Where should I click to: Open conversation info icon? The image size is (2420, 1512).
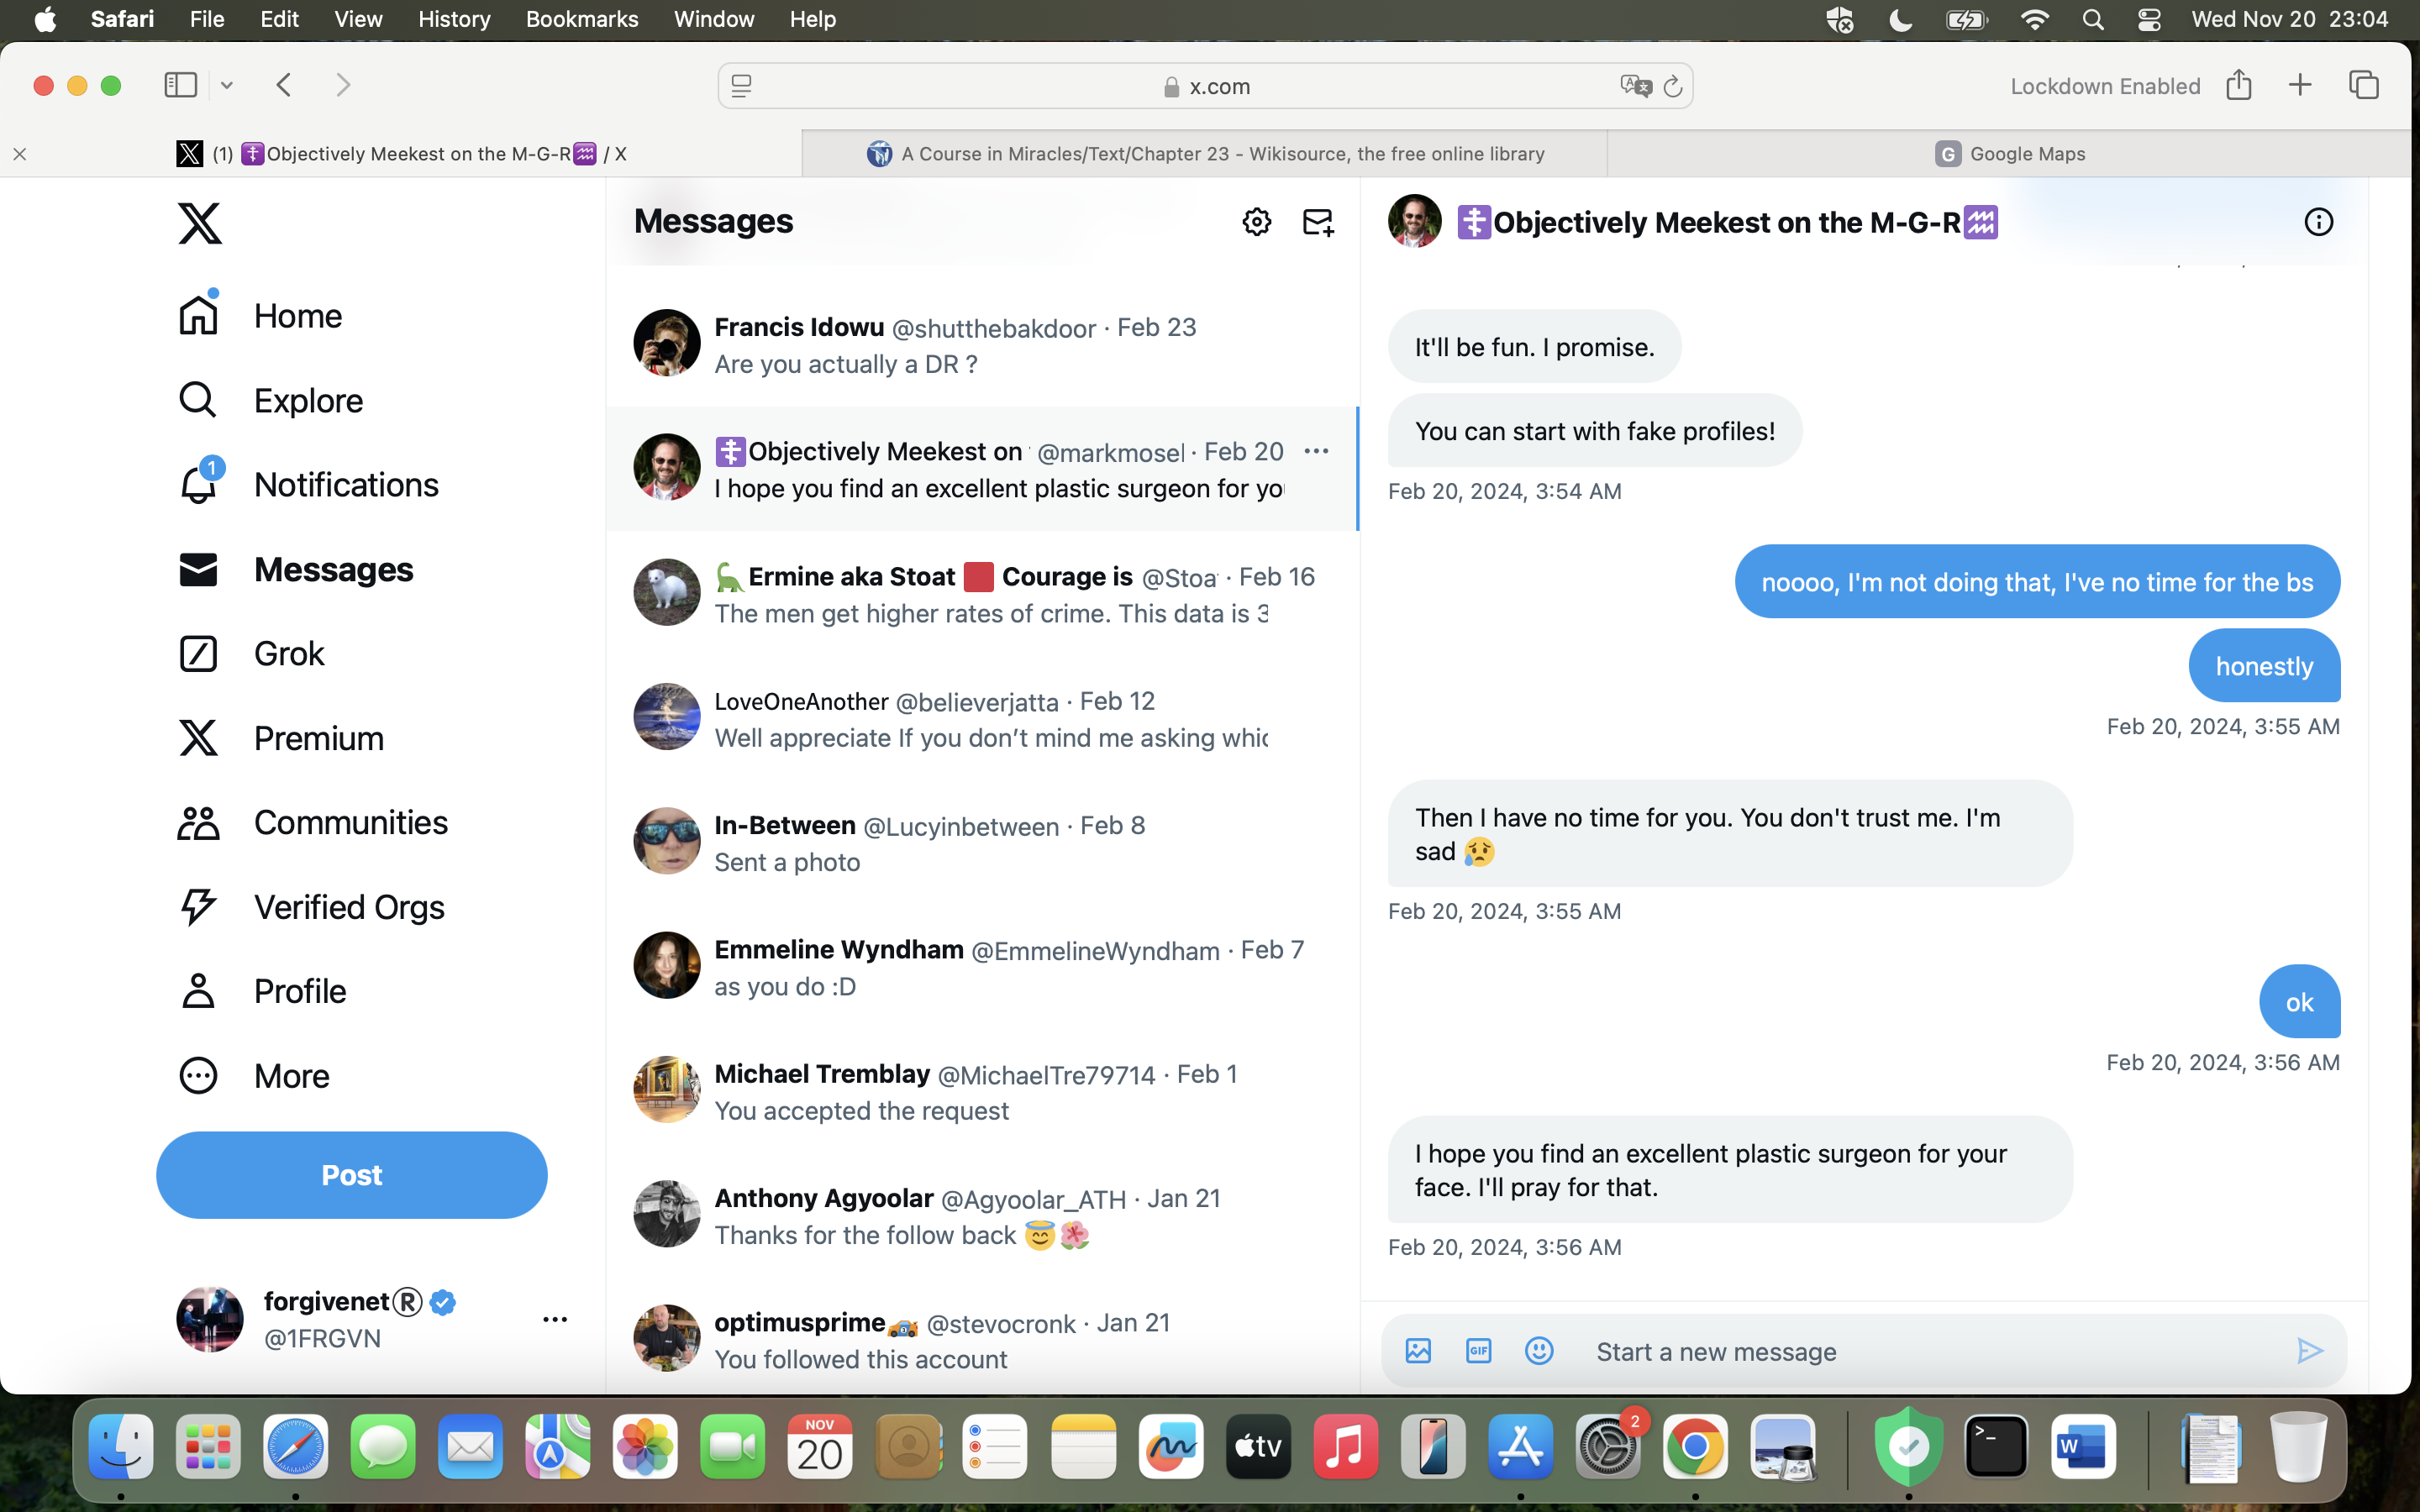pos(2318,222)
